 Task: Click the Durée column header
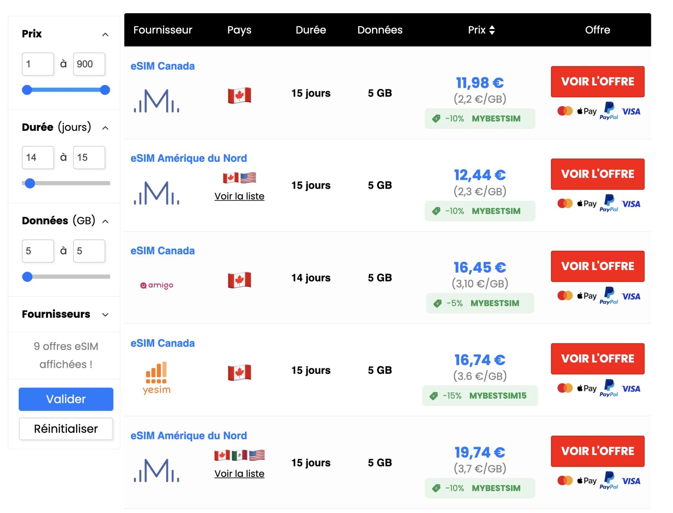pos(311,30)
